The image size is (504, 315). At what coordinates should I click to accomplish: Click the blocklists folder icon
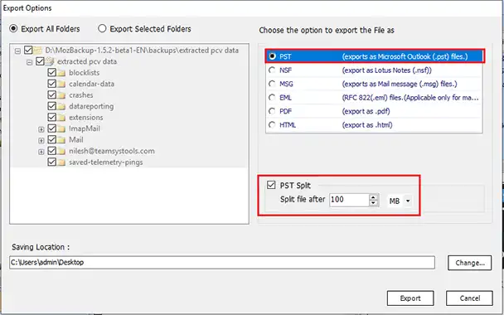coord(61,73)
